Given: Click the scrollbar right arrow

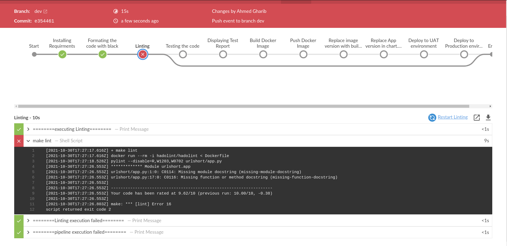Looking at the screenshot, I should click(490, 106).
